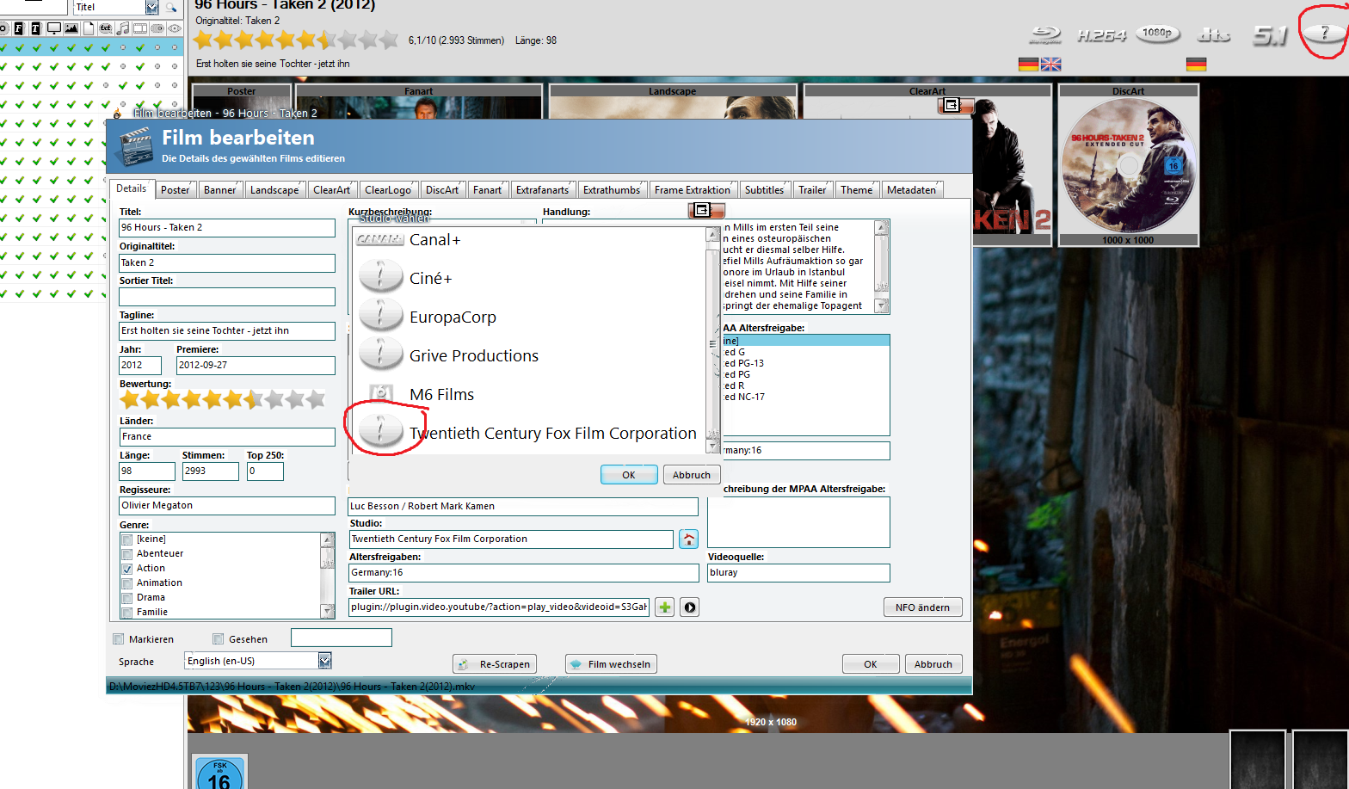Click main dialog OK button
Viewport: 1349px width, 789px height.
[x=871, y=664]
